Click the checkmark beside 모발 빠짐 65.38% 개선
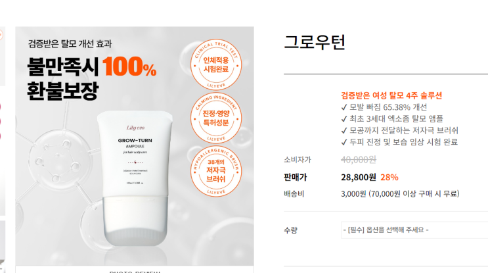This screenshot has height=273, width=488. [x=344, y=107]
